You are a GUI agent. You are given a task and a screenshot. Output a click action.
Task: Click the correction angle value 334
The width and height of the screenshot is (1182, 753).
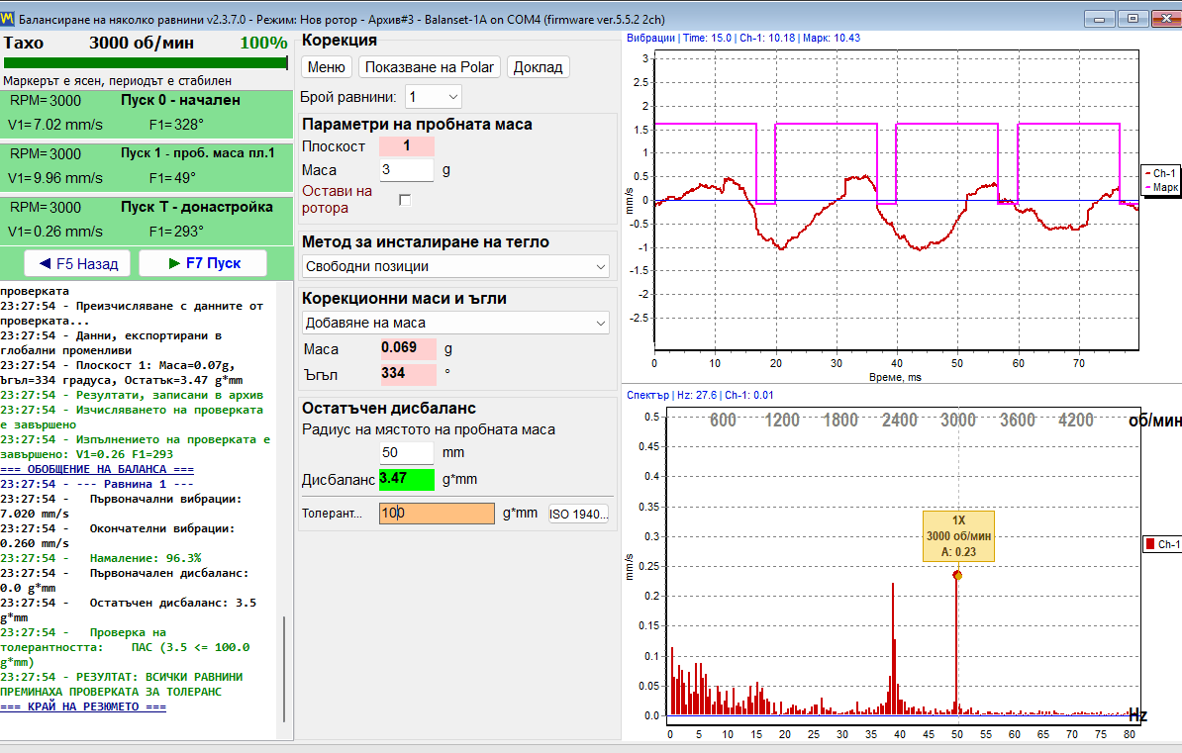pos(408,374)
